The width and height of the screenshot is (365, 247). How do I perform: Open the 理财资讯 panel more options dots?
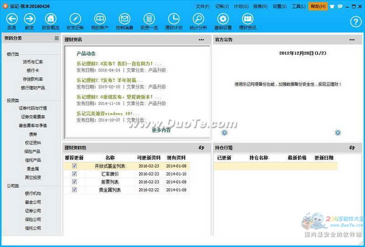[x=201, y=40]
